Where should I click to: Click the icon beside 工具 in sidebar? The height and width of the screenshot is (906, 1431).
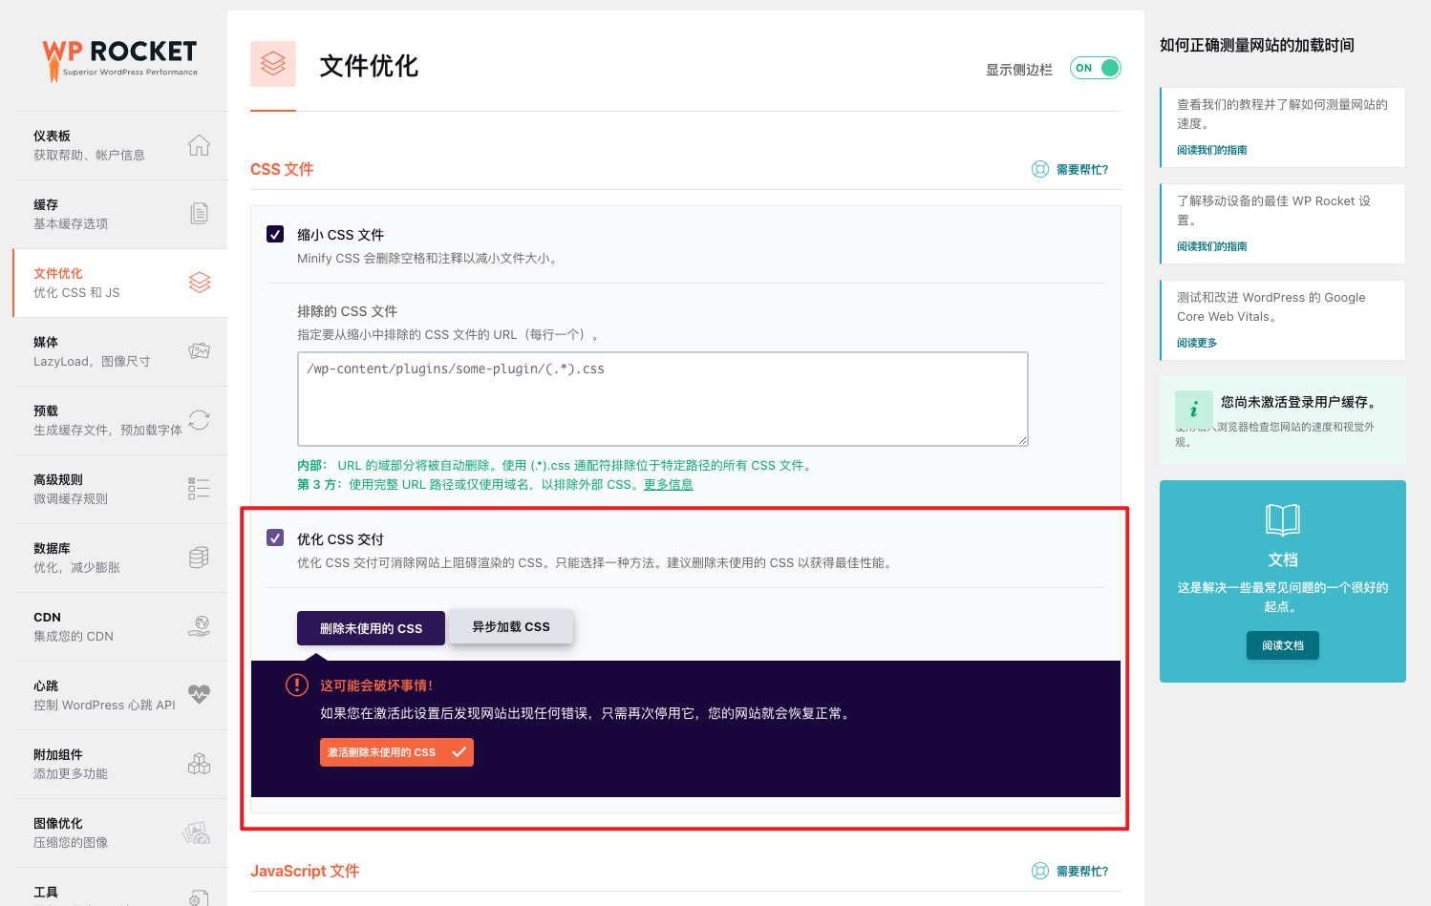point(199,896)
